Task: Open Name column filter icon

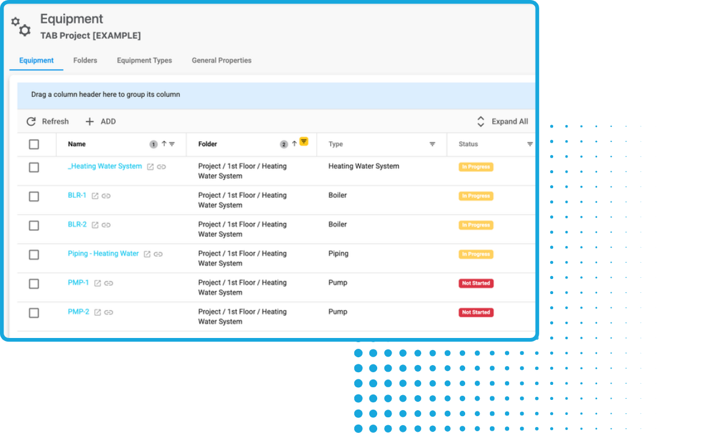Action: click(x=172, y=144)
